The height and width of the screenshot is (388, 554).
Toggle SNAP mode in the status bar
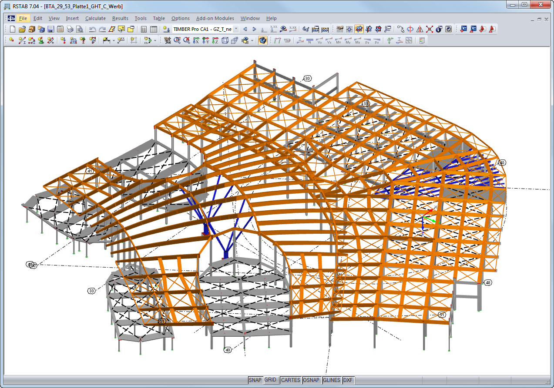coord(255,380)
